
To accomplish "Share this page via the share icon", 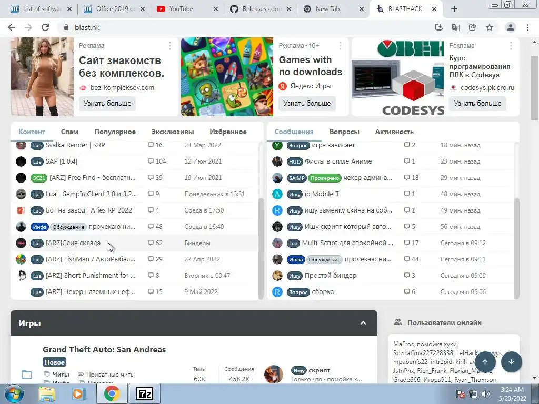I will (x=472, y=27).
